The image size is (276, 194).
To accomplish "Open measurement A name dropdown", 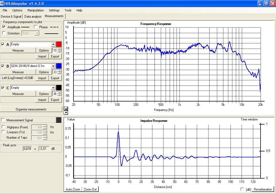I will click(x=53, y=44).
